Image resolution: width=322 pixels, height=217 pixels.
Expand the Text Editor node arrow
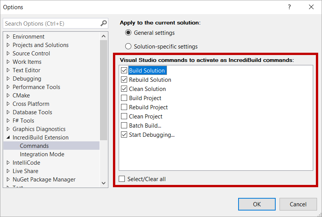(x=8, y=70)
